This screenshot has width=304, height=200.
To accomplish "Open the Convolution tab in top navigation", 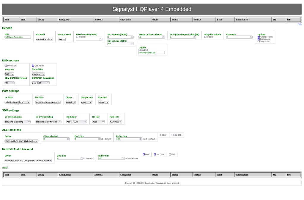I will pos(125,19).
